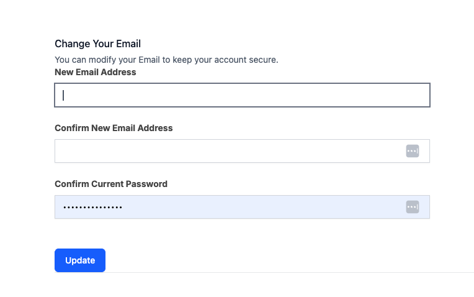Click the word "Update" on the button
This screenshot has width=474, height=297.
pyautogui.click(x=80, y=260)
